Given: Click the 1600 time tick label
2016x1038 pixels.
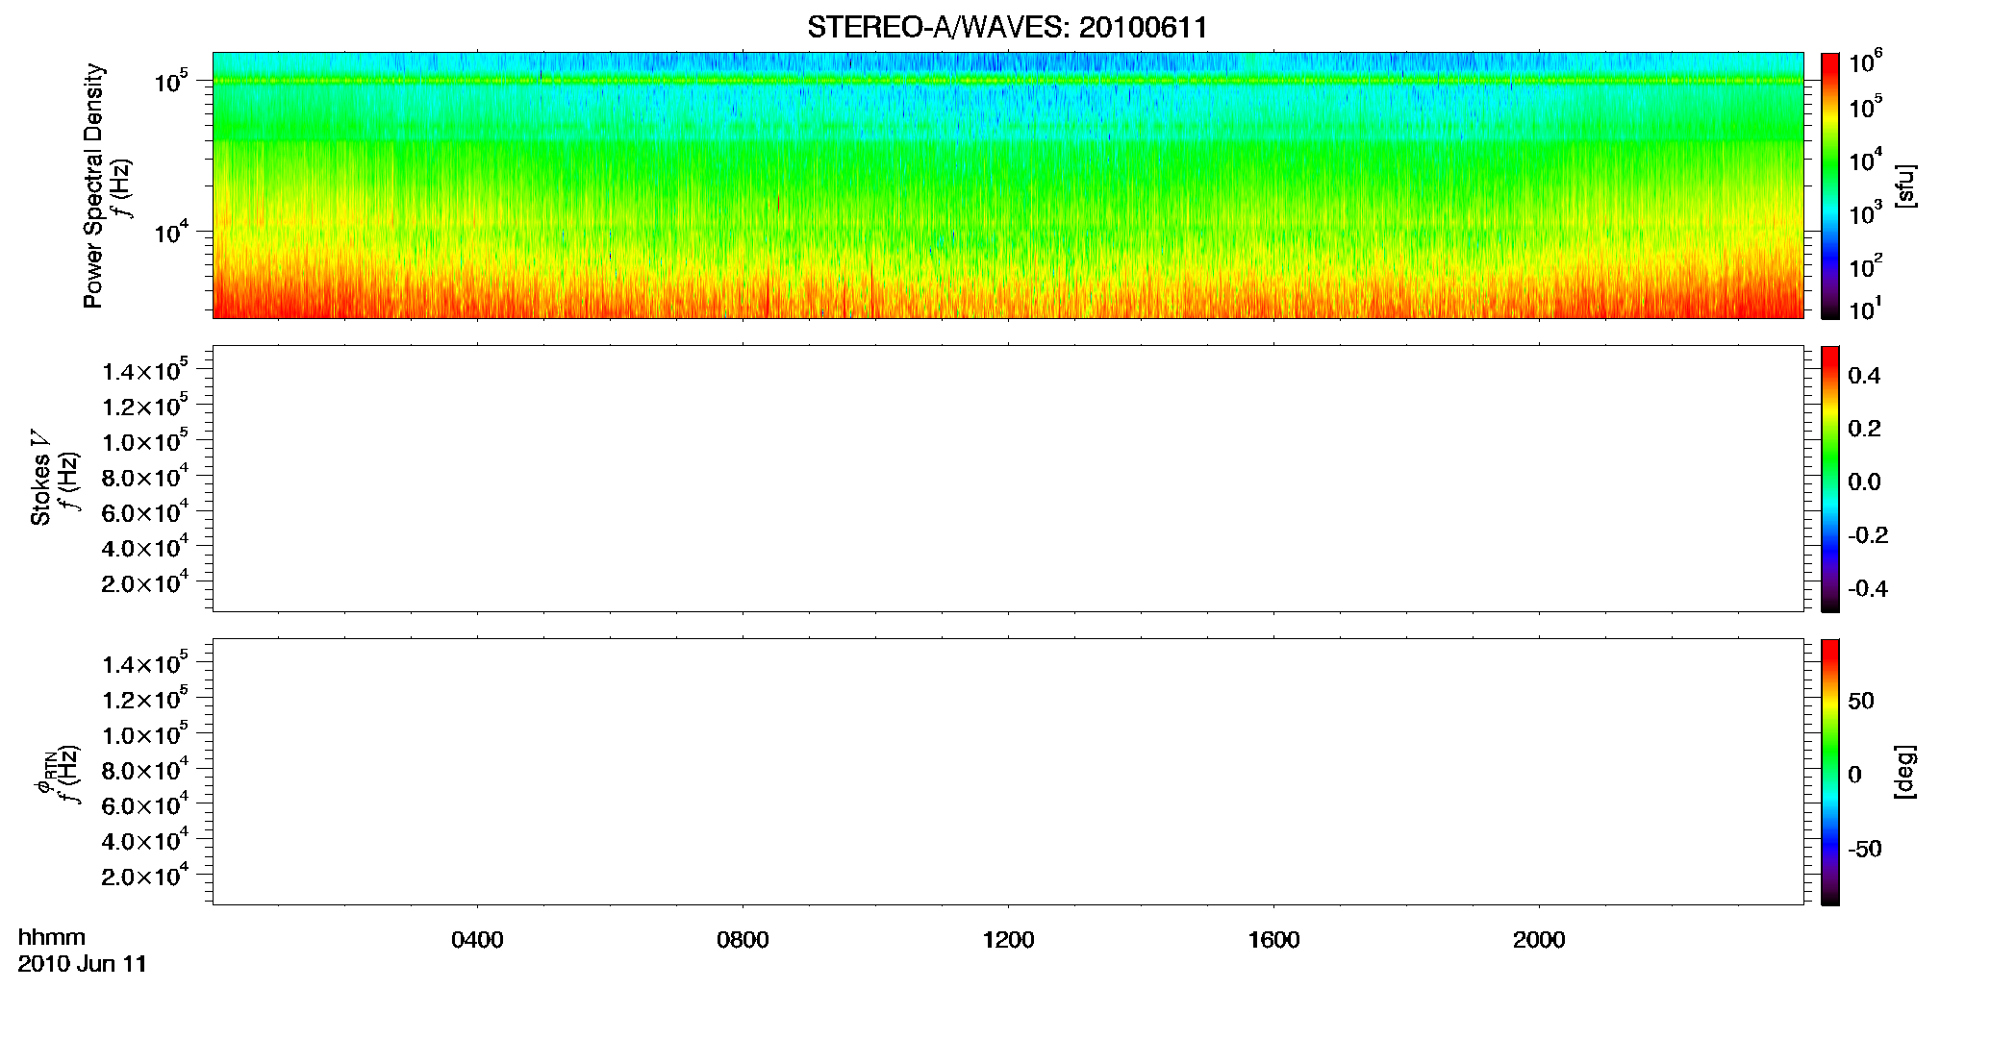Looking at the screenshot, I should (1273, 940).
